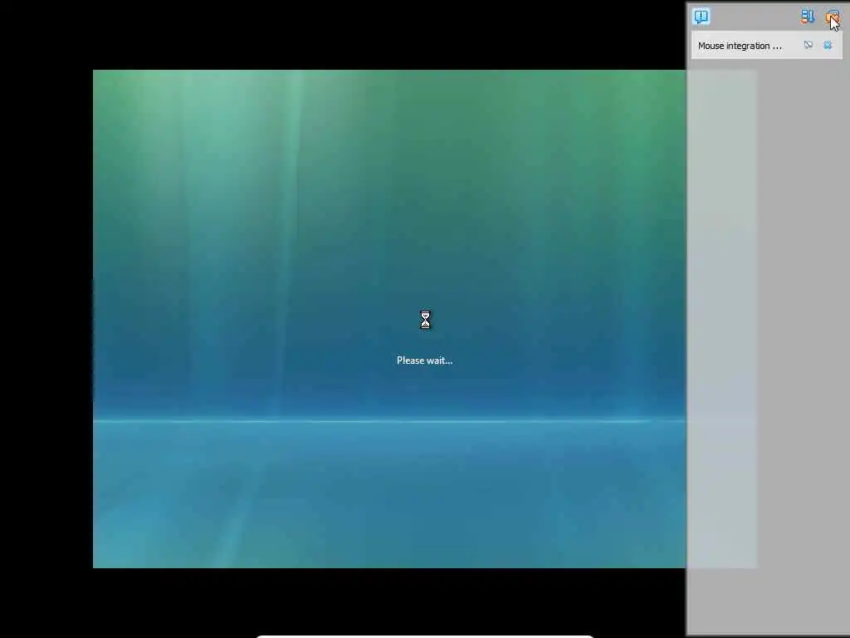The width and height of the screenshot is (850, 638).
Task: Dismiss the Mouse integration notification with the blue icon
Action: (828, 46)
